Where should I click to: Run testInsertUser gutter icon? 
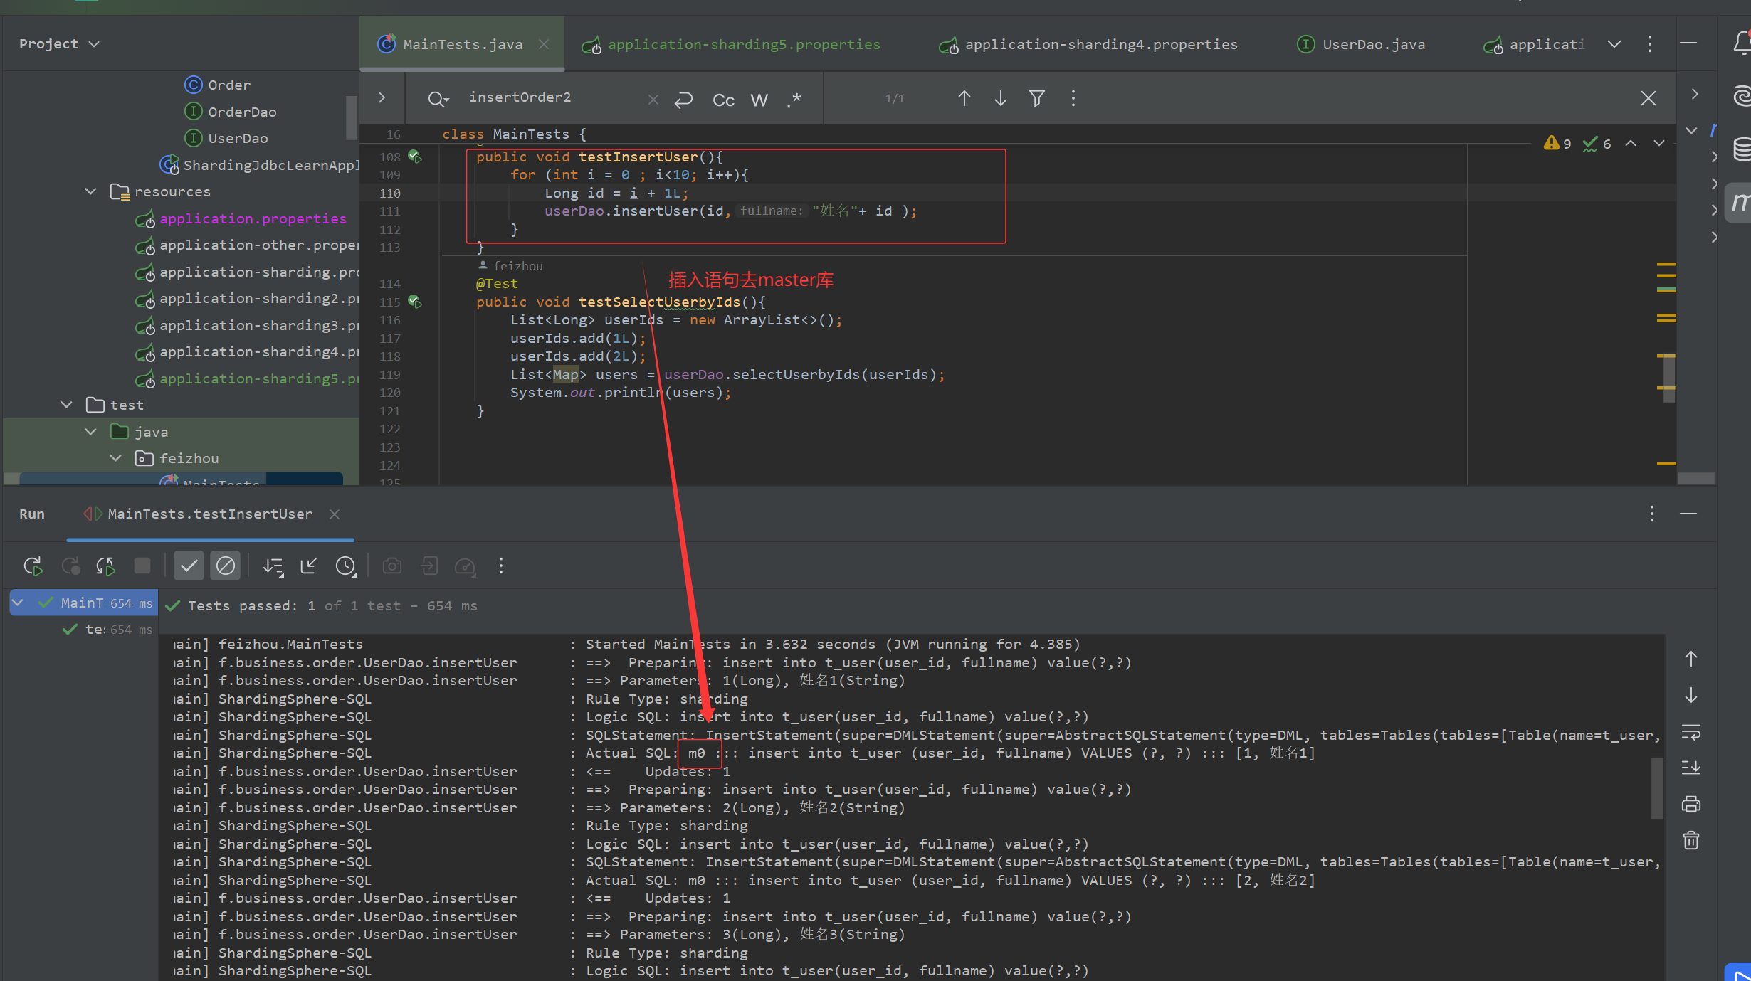pos(415,157)
